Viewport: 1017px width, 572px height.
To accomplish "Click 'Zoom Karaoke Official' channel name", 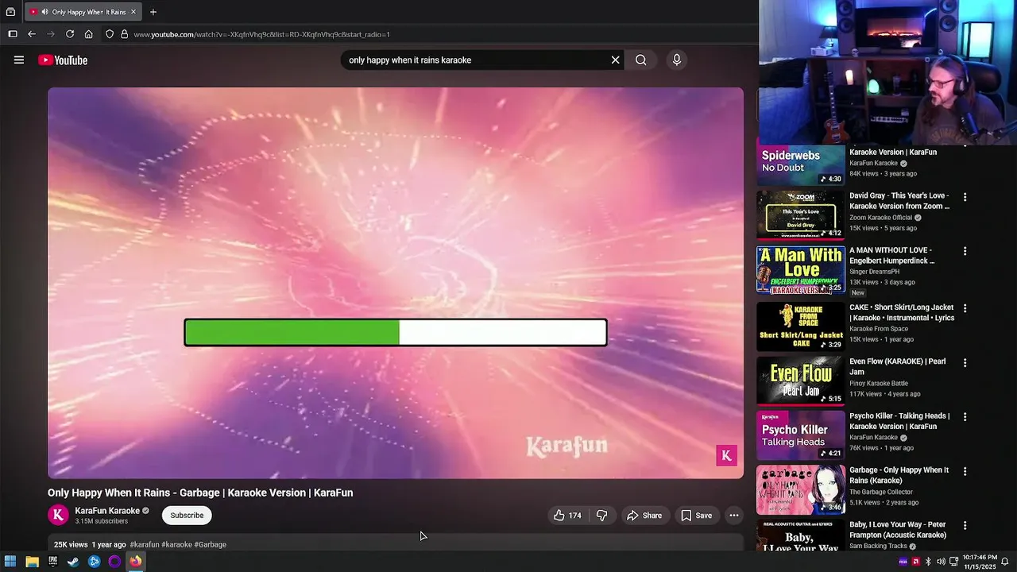I will coord(880,218).
